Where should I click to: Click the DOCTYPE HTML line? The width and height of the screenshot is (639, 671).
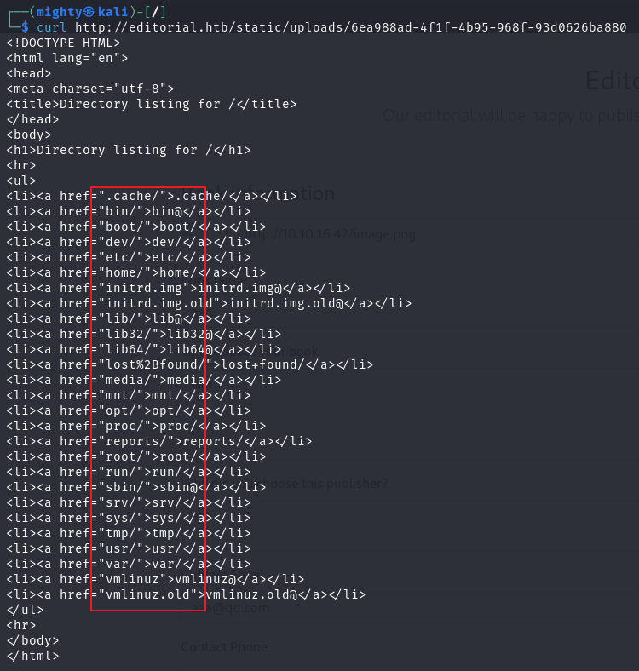pos(63,43)
